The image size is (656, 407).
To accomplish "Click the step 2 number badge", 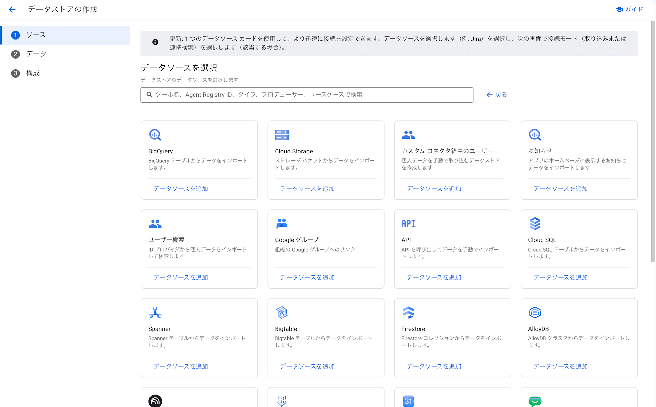I will (x=15, y=54).
